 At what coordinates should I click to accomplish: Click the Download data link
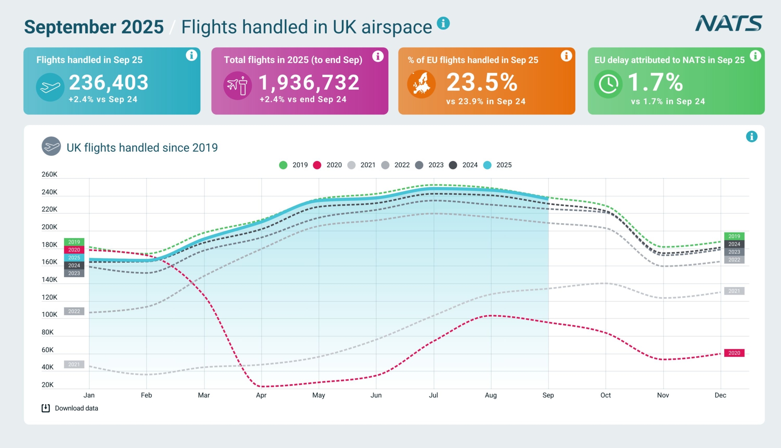pyautogui.click(x=76, y=408)
